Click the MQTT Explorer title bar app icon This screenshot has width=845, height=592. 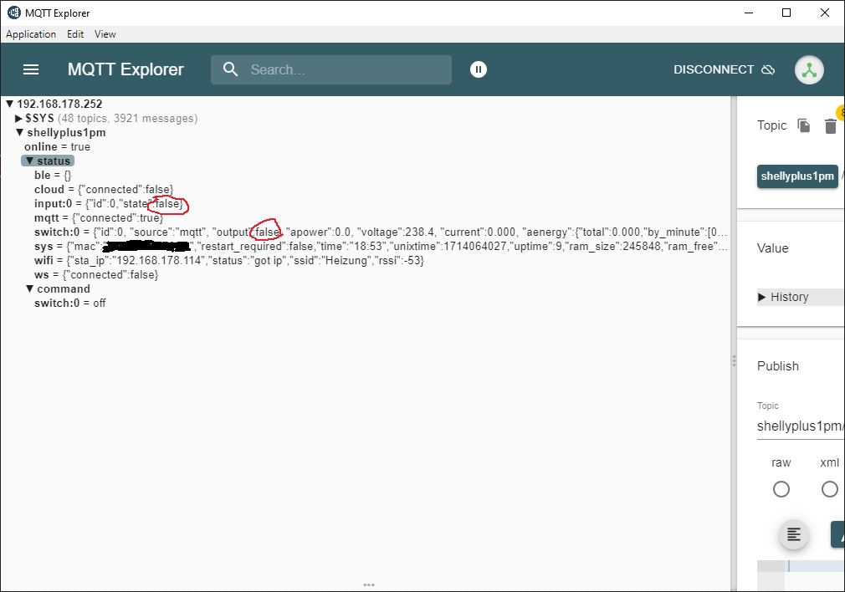(13, 13)
